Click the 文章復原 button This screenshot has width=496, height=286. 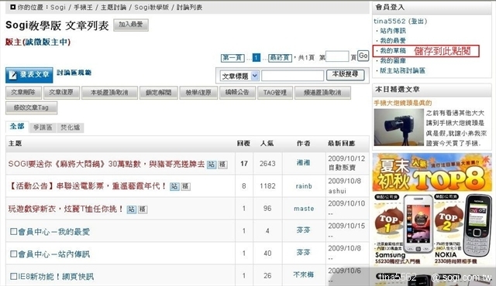point(61,93)
